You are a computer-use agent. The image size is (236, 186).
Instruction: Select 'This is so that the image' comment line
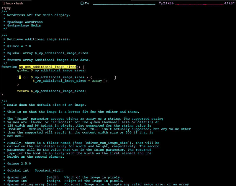click(x=73, y=112)
